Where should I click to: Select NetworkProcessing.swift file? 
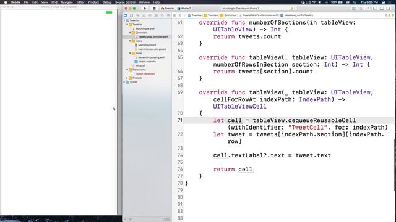pos(152,57)
